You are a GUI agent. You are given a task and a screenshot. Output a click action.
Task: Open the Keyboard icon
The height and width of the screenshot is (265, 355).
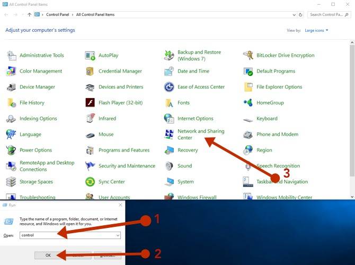click(x=248, y=119)
